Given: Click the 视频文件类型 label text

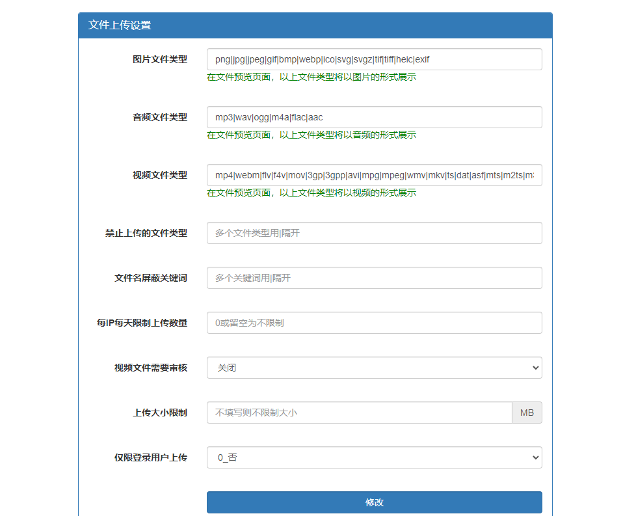Looking at the screenshot, I should [x=159, y=175].
